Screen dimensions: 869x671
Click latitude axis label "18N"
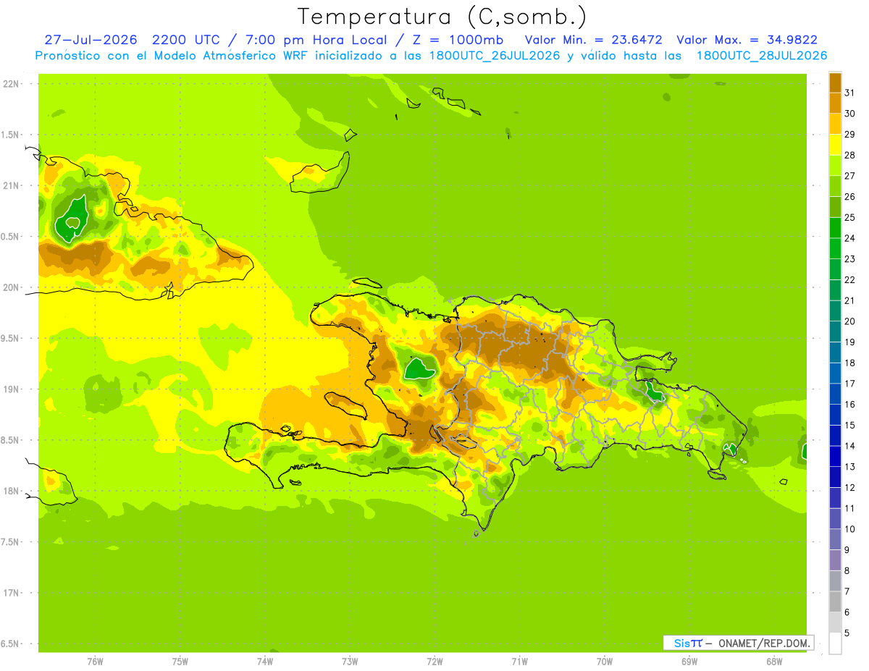[x=12, y=491]
